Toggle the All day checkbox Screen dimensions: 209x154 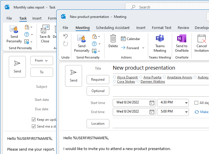click(x=196, y=103)
